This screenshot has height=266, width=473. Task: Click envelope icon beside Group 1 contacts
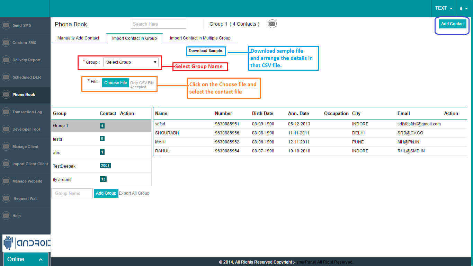tap(273, 24)
